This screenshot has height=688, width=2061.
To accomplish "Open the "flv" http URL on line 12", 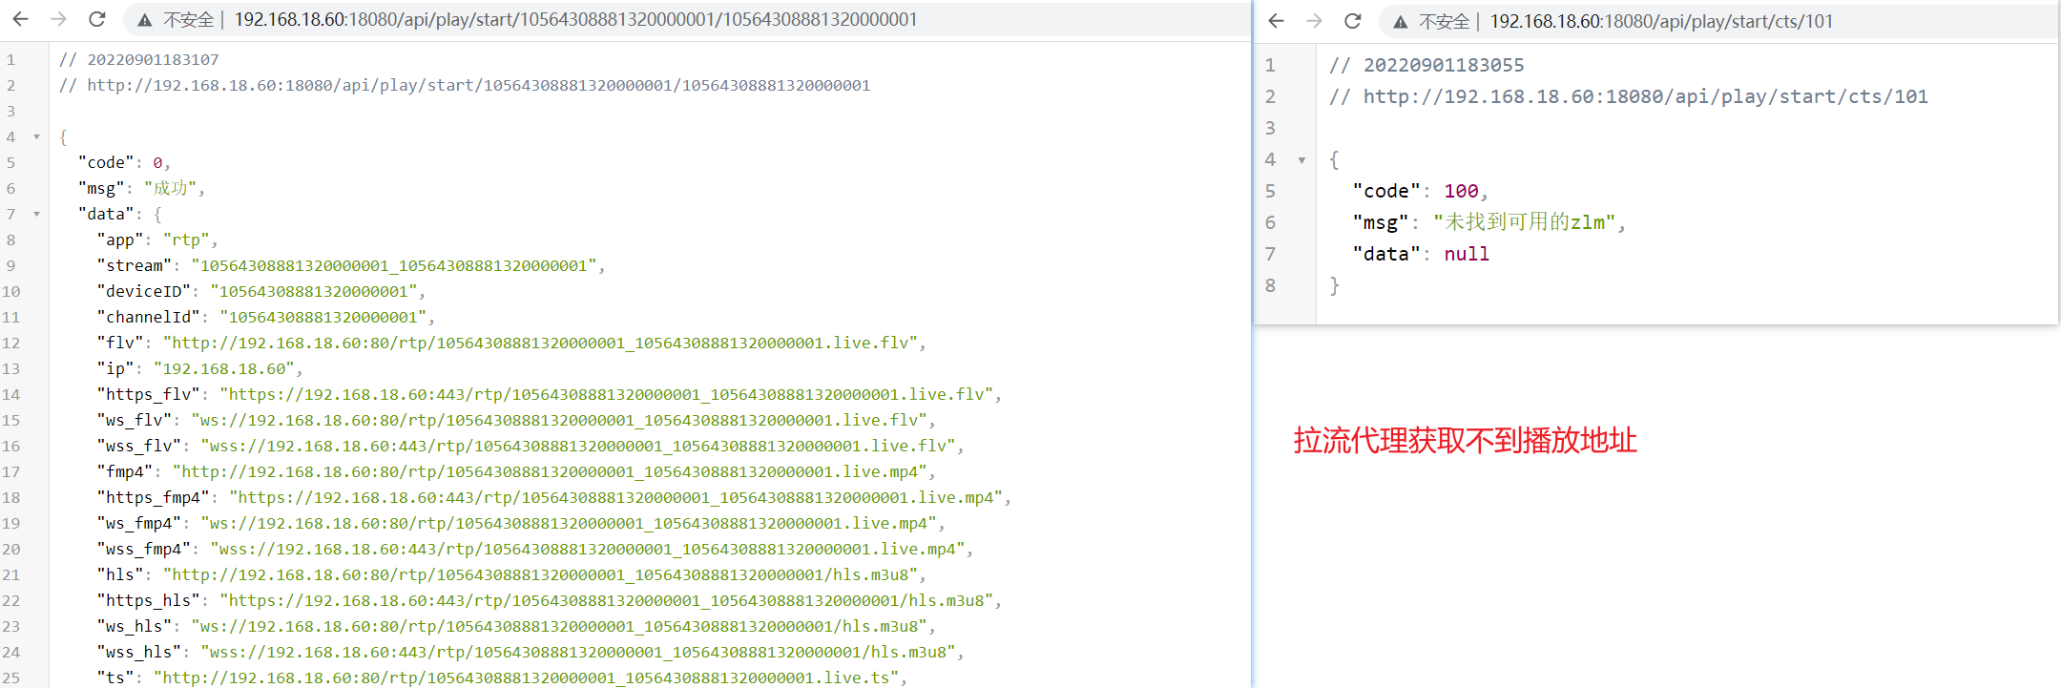I will (x=540, y=343).
